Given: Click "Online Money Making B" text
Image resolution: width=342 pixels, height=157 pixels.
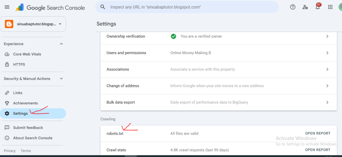Looking at the screenshot, I should coord(191,53).
